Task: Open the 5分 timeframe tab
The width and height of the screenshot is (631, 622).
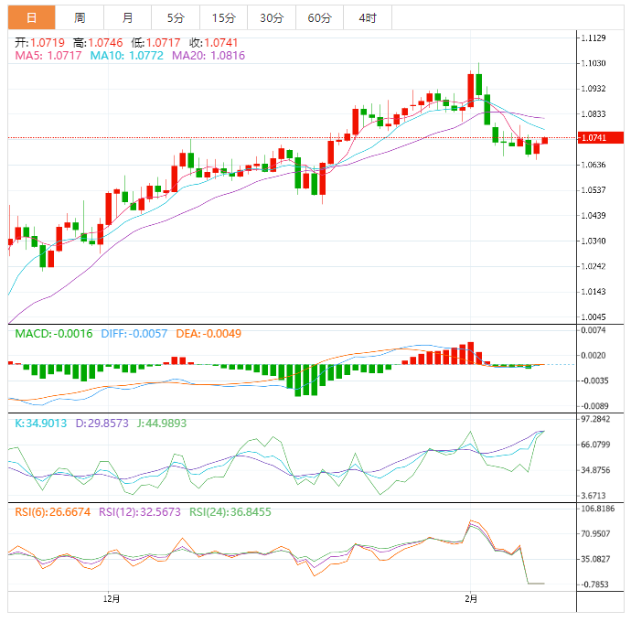Action: point(176,17)
